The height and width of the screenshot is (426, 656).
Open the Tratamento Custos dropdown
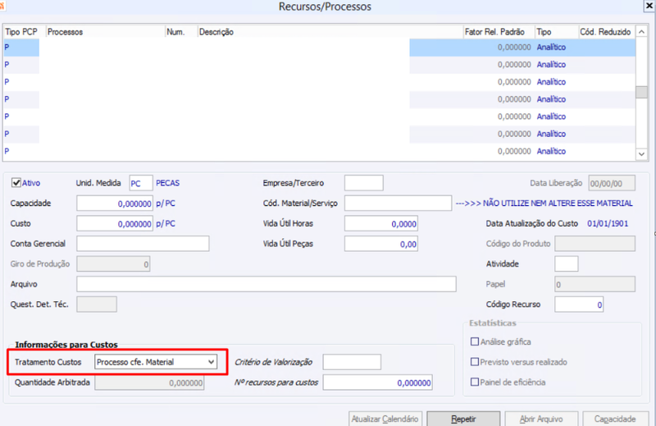click(x=156, y=362)
